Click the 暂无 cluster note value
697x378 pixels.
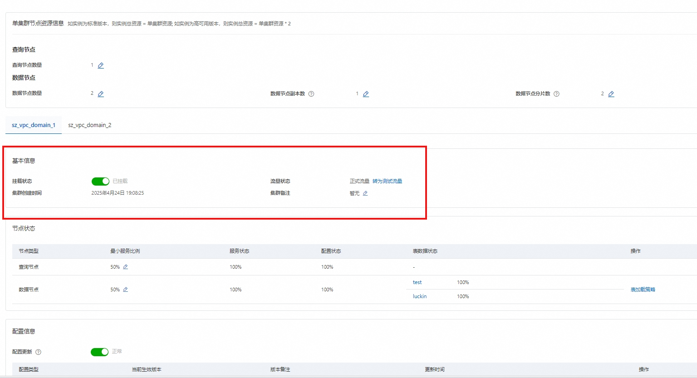355,193
